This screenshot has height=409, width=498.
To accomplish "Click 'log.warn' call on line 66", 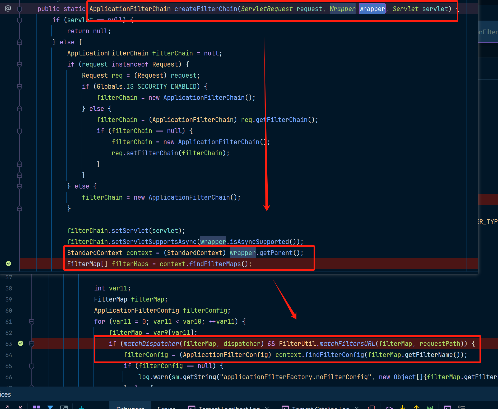I will (x=153, y=377).
